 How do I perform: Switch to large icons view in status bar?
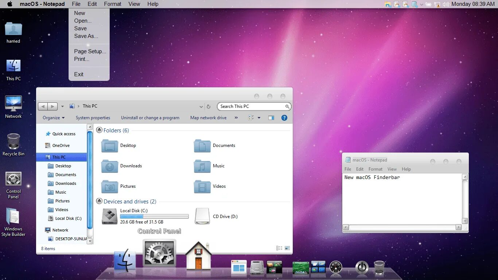click(287, 248)
